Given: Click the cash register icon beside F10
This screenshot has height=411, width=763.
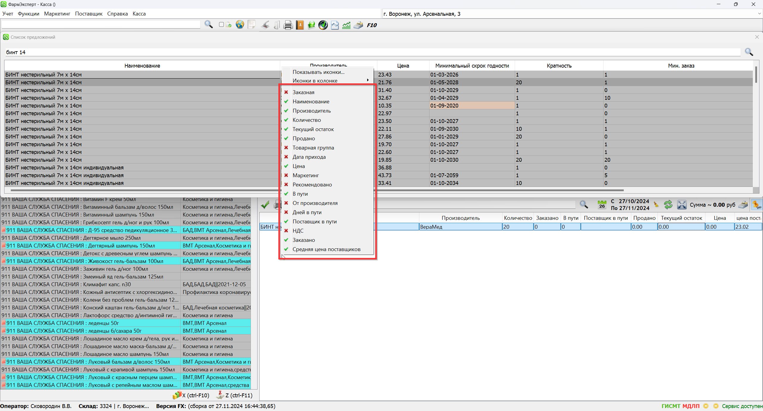Looking at the screenshot, I should point(358,25).
